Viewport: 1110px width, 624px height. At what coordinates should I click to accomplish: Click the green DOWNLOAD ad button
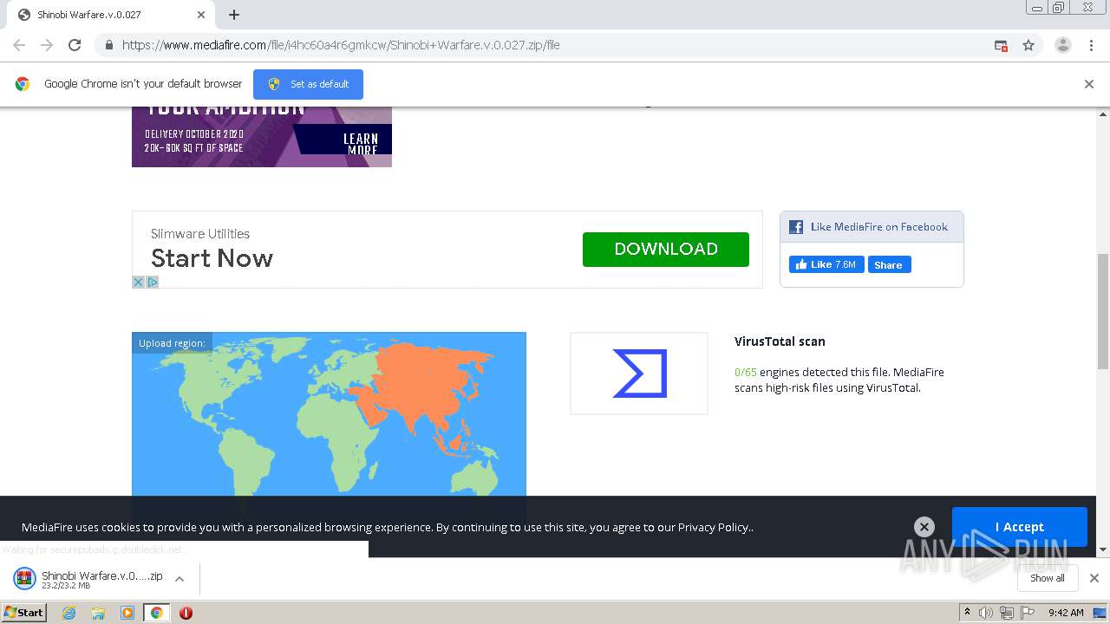(x=666, y=250)
